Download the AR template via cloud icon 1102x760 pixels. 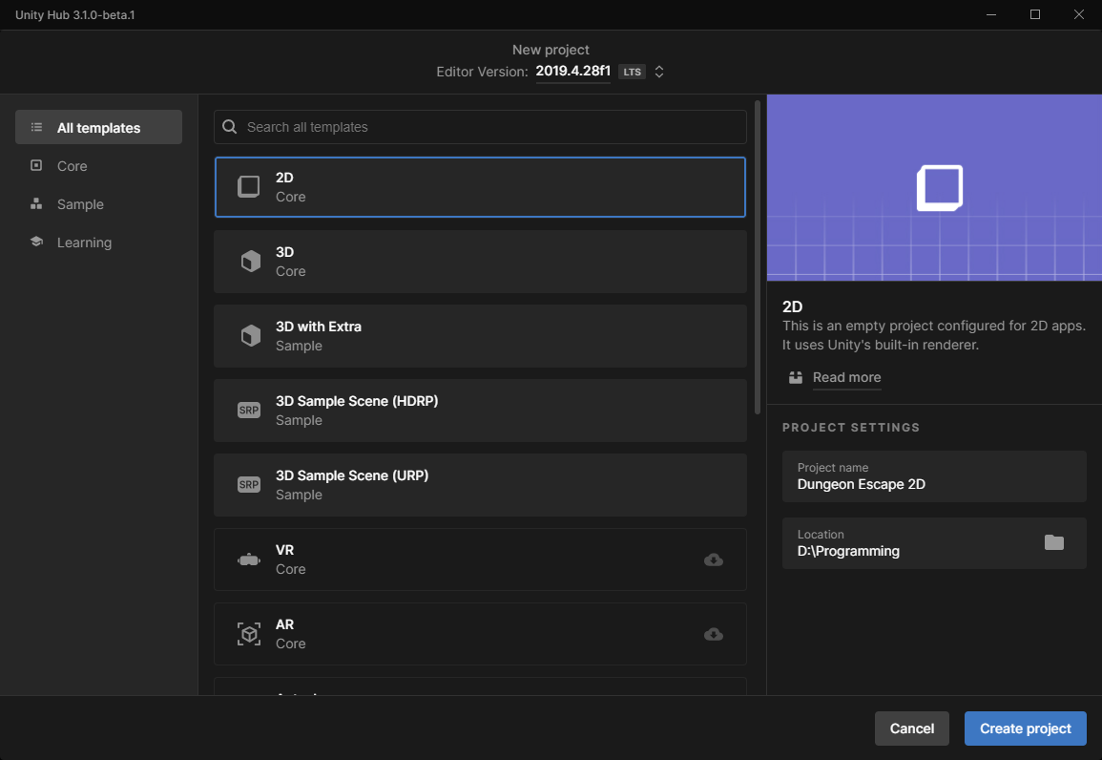tap(714, 634)
